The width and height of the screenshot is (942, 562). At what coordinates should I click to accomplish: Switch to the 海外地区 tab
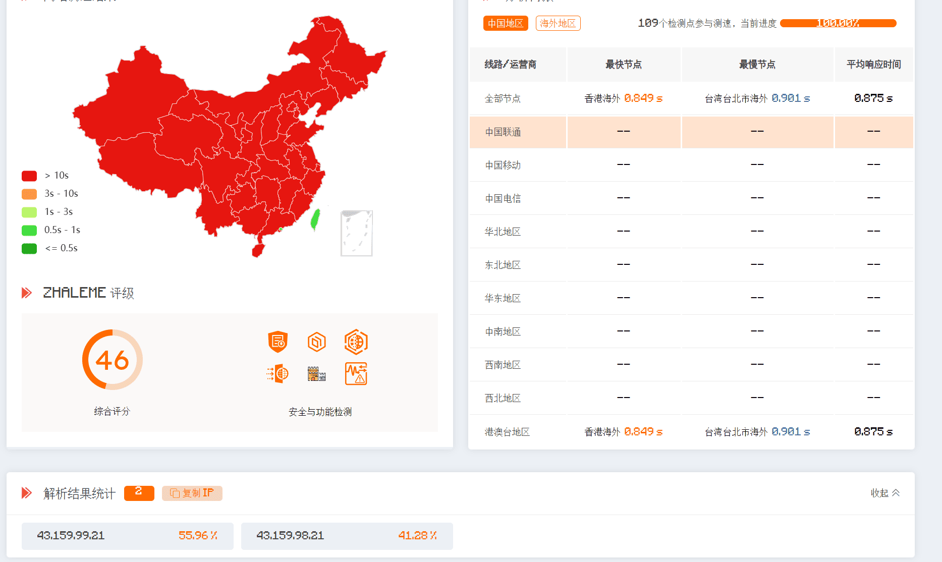point(558,23)
